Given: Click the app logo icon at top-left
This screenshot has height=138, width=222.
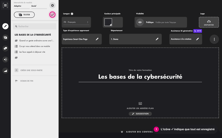Looking at the screenshot, I should pyautogui.click(x=5, y=5).
